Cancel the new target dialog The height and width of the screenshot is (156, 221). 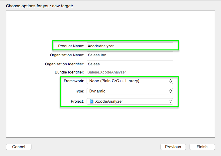click(19, 147)
